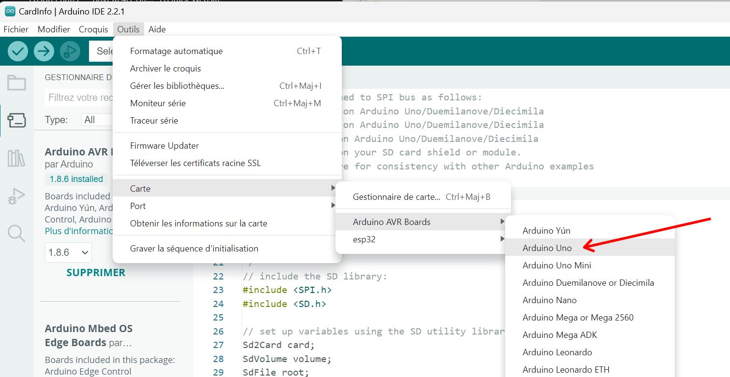The width and height of the screenshot is (730, 377).
Task: Select Arduino Mega or Mega 2560
Action: [590, 318]
